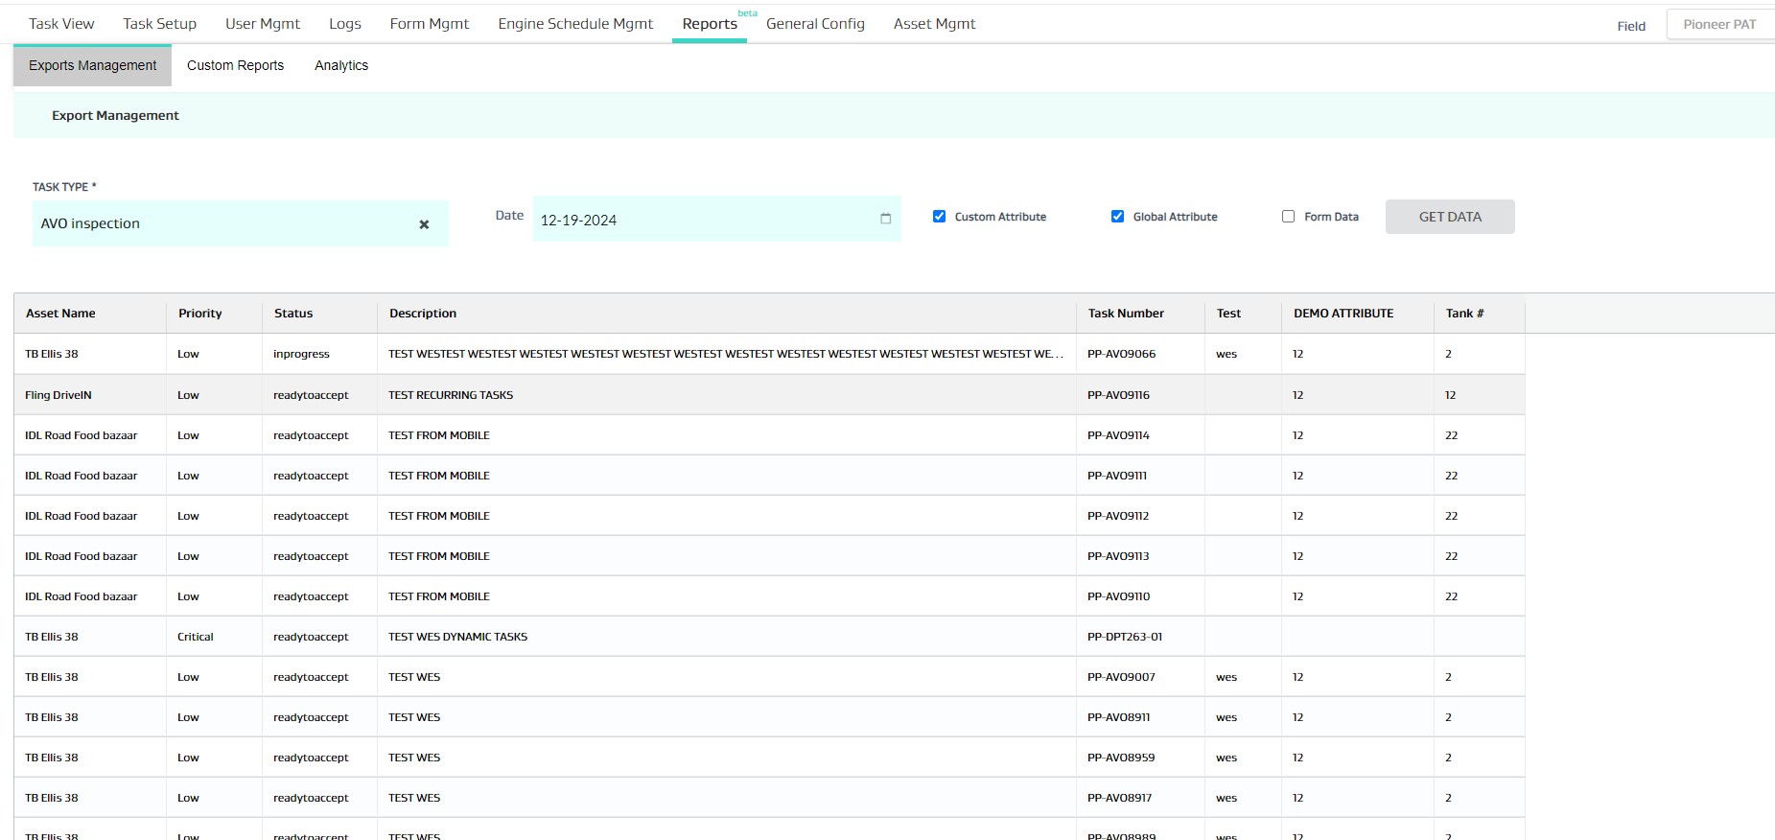Open the Pioneer PAT selector
This screenshot has height=840, width=1775.
pos(1718,25)
